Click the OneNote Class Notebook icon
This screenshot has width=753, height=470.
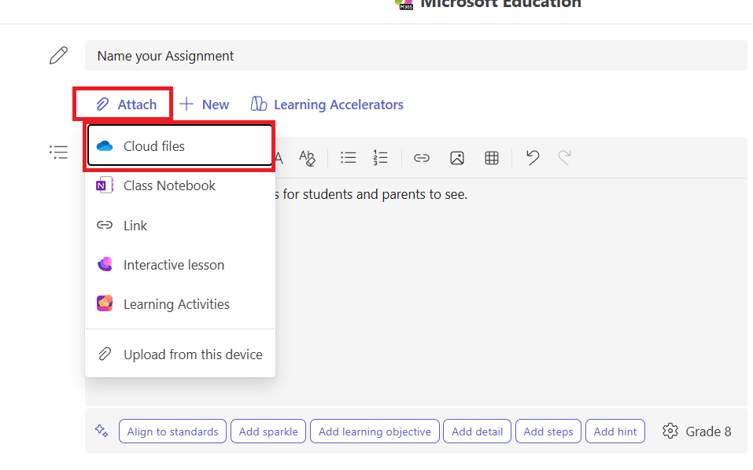[x=104, y=185]
